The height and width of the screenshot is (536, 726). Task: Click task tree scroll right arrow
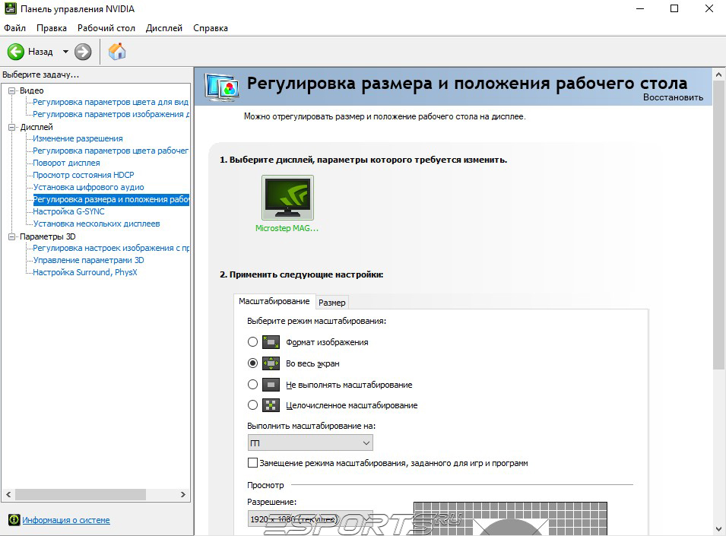tap(183, 494)
